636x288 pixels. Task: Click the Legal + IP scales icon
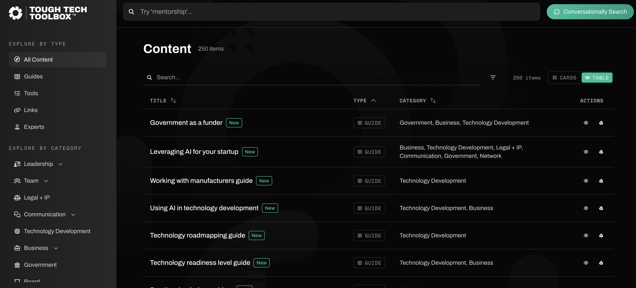point(17,198)
